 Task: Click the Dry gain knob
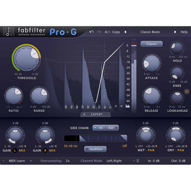point(176,135)
